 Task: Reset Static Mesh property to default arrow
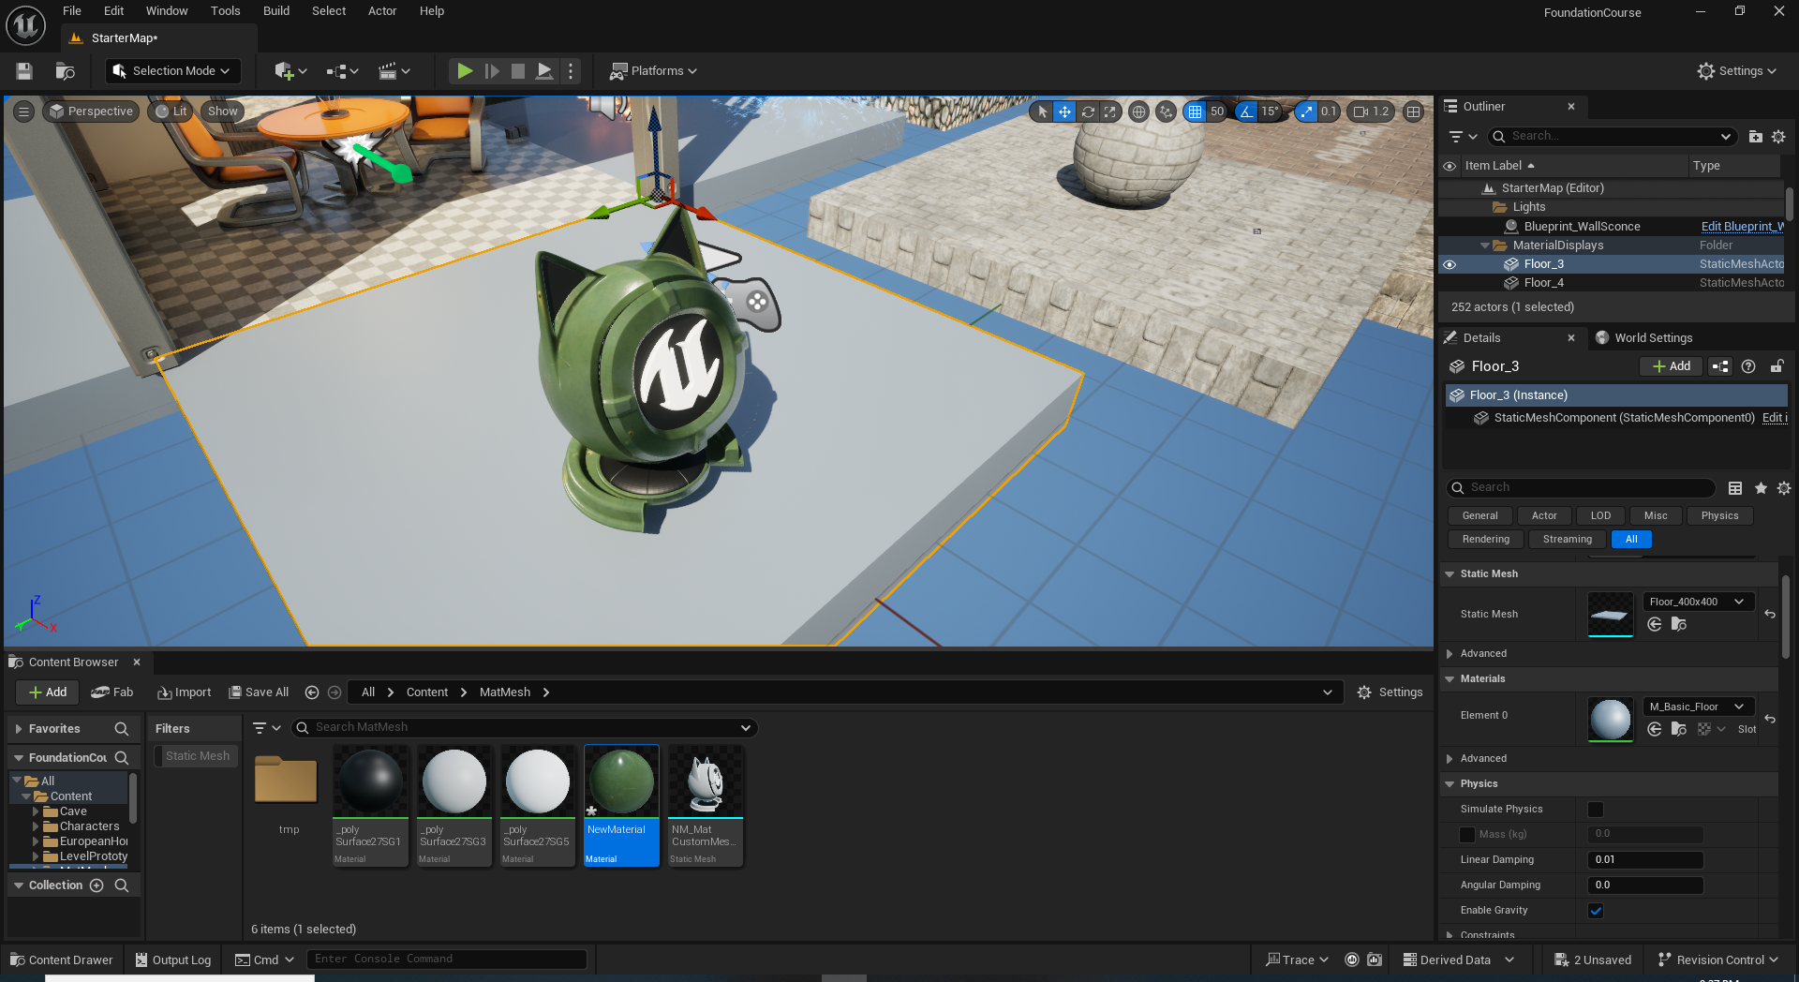click(1770, 615)
